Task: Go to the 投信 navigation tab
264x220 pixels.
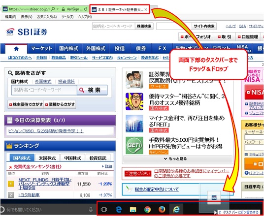Action: [x=120, y=49]
